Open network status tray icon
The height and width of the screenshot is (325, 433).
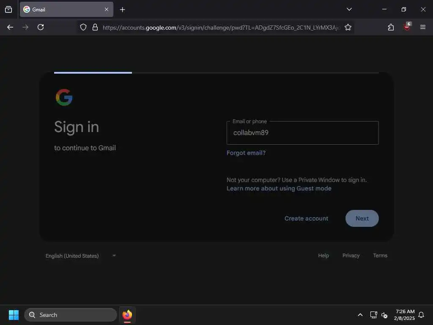tap(373, 315)
